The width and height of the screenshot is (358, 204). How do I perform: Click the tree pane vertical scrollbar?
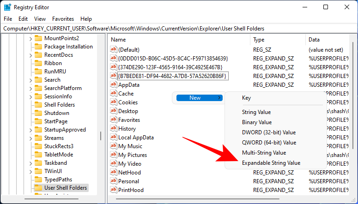101,136
